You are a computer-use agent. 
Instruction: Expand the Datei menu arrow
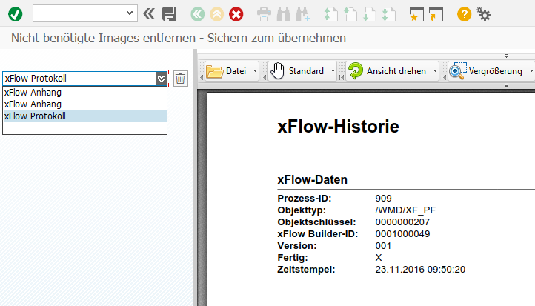click(x=255, y=71)
